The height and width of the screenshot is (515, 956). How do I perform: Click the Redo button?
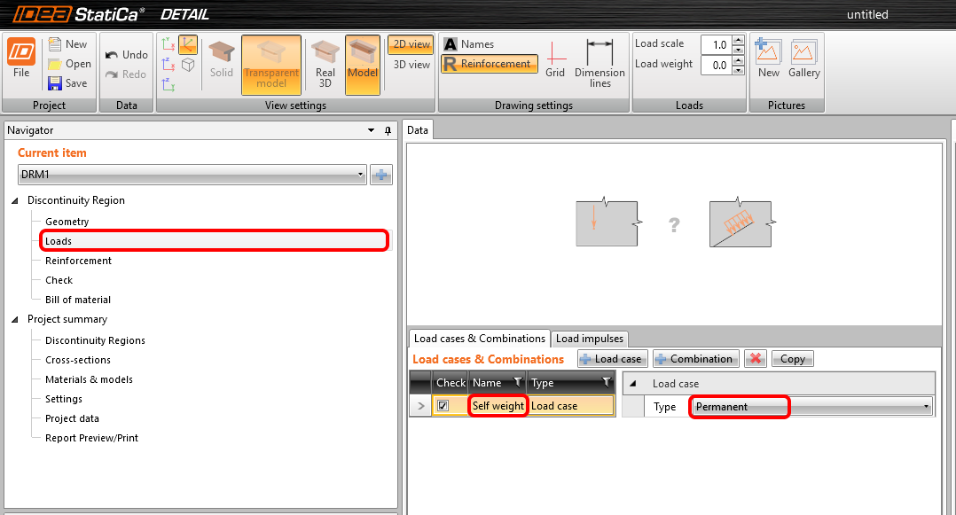coord(126,74)
